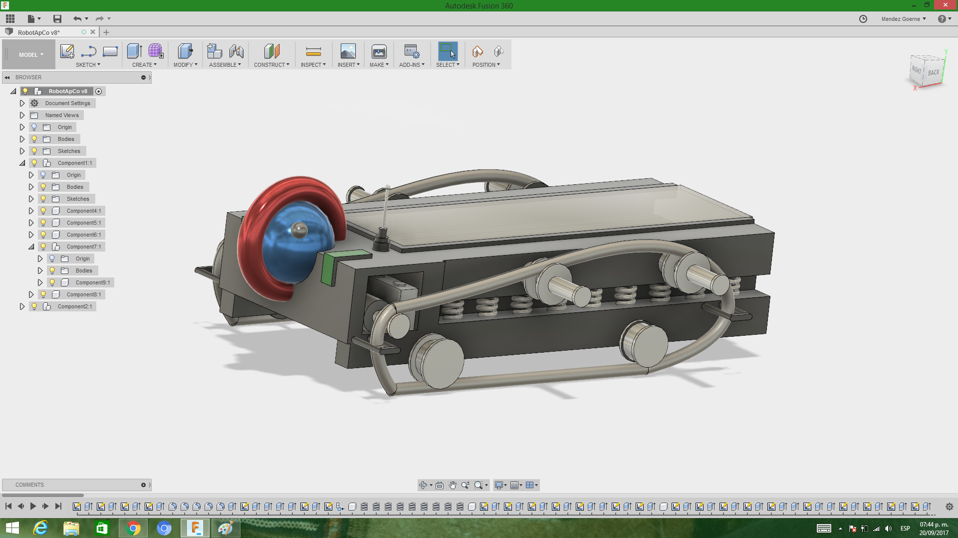Expand the COMMENTS panel
This screenshot has width=958, height=538.
[x=143, y=485]
